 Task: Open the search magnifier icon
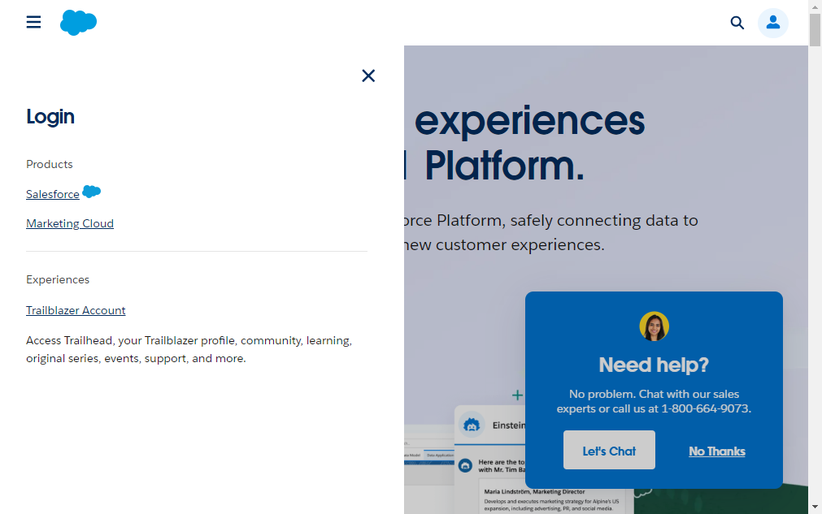[x=737, y=23]
